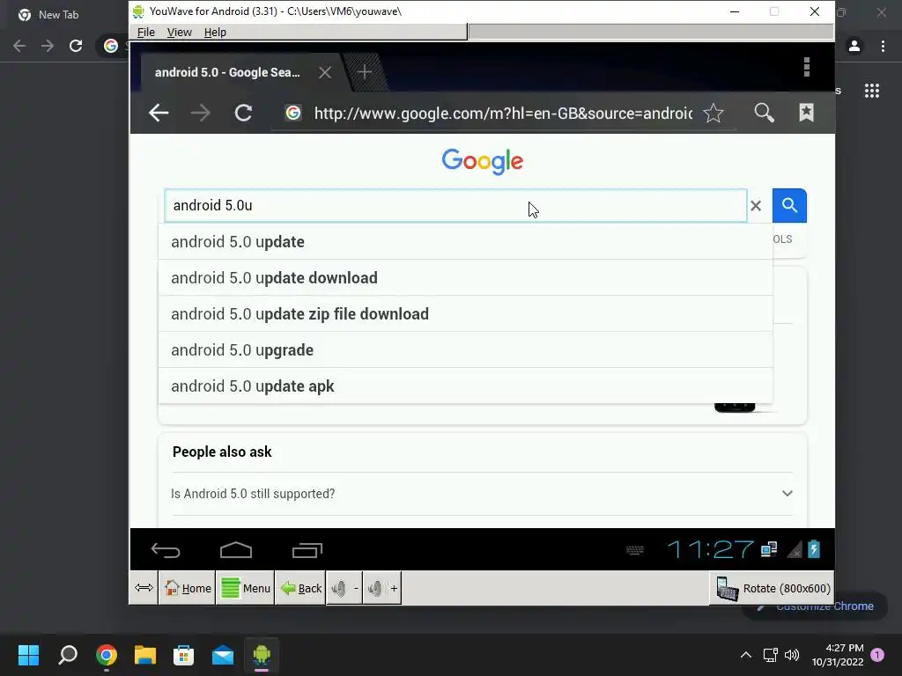902x676 pixels.
Task: Open volume control in system tray
Action: pyautogui.click(x=792, y=655)
